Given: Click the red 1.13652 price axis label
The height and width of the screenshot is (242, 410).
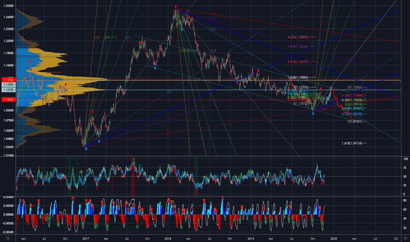Looking at the screenshot, I should click(x=7, y=80).
